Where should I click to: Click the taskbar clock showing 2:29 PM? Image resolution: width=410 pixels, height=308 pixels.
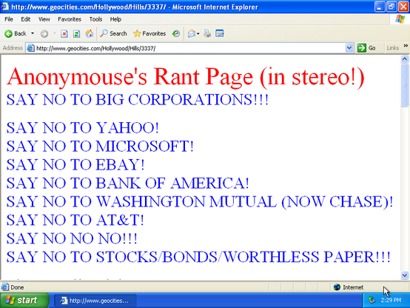pos(391,300)
